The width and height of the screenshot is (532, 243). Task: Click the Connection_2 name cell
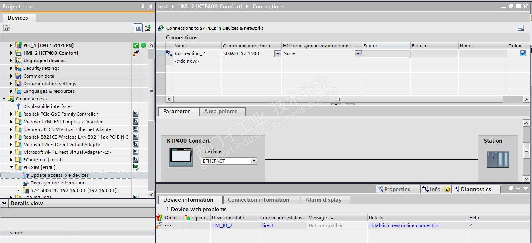point(197,53)
